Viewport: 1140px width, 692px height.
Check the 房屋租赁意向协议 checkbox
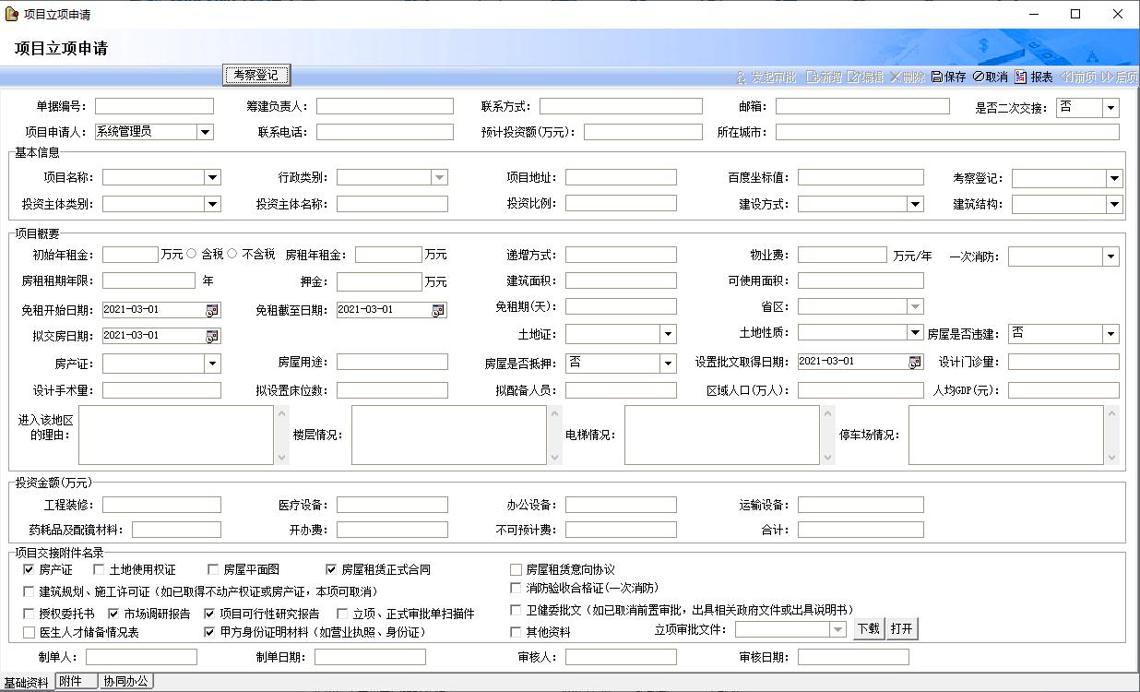[517, 570]
